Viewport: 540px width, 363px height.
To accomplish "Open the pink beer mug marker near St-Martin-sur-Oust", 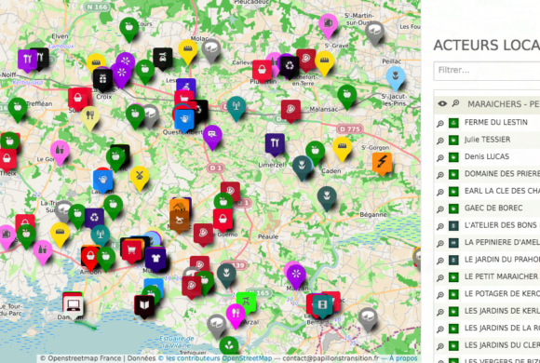I will (328, 24).
